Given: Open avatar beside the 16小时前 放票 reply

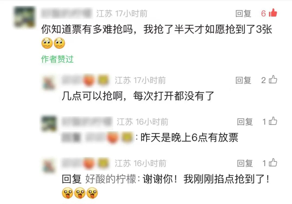Looking at the screenshot, I should [49, 124].
